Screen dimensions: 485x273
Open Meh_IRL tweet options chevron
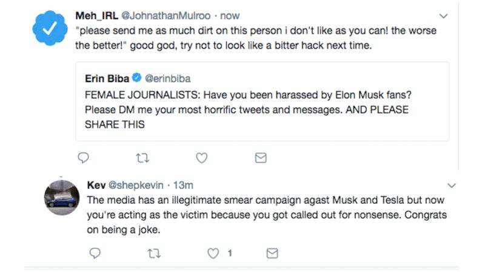[x=443, y=15]
